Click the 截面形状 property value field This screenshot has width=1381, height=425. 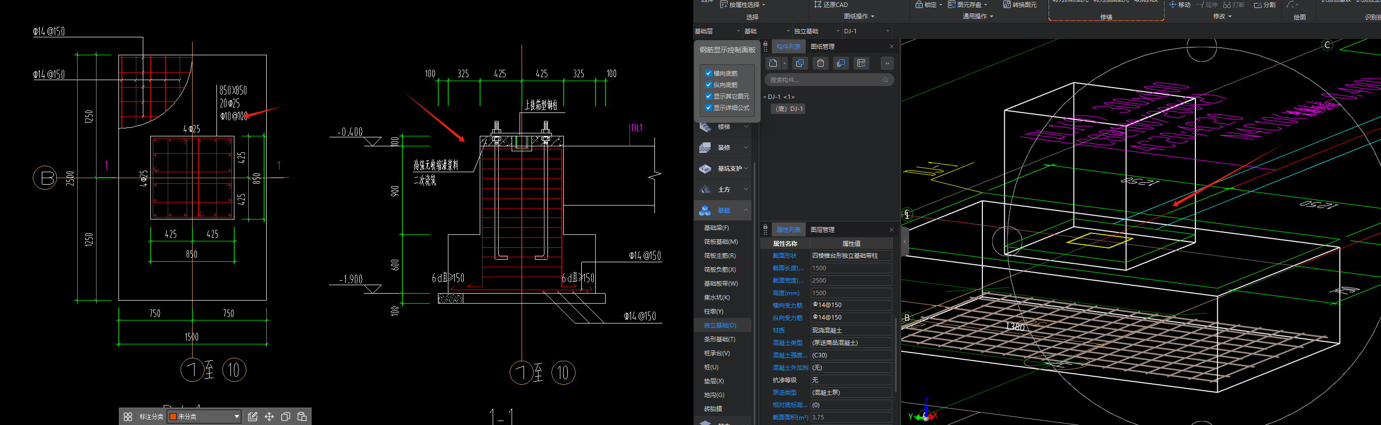851,256
